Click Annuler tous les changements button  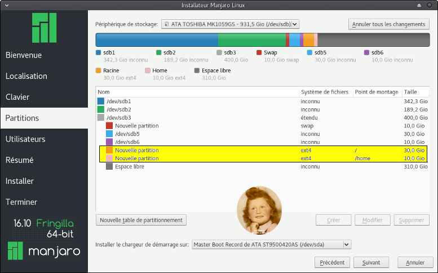[x=388, y=24]
